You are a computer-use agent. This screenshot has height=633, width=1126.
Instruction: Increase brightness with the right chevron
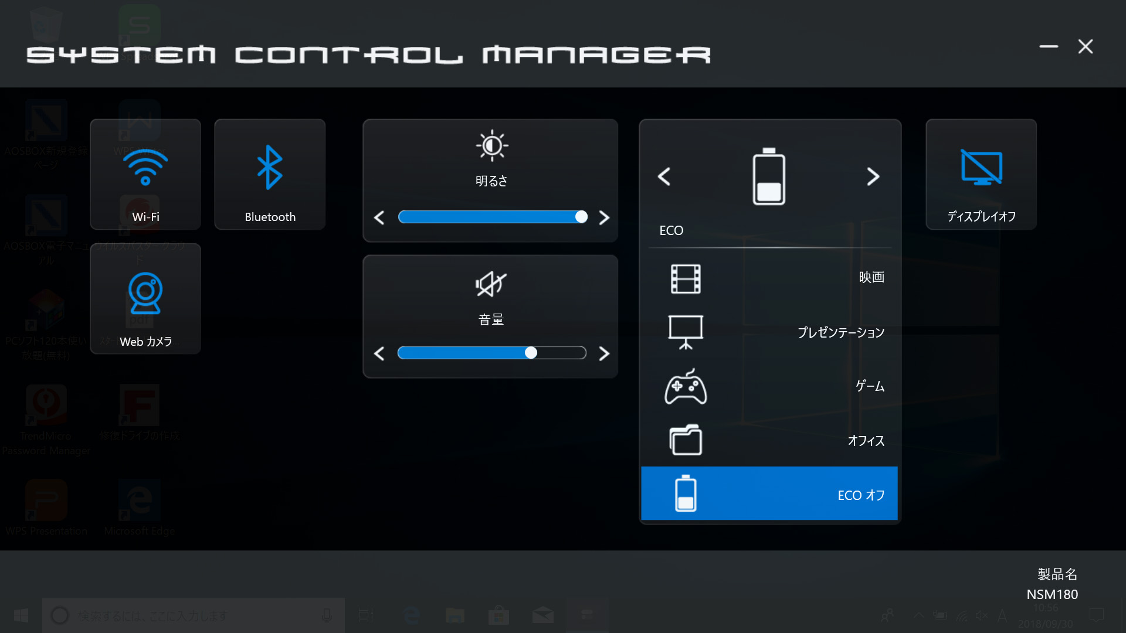(605, 217)
